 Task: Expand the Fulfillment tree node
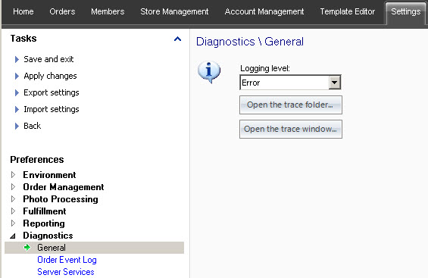(13, 211)
